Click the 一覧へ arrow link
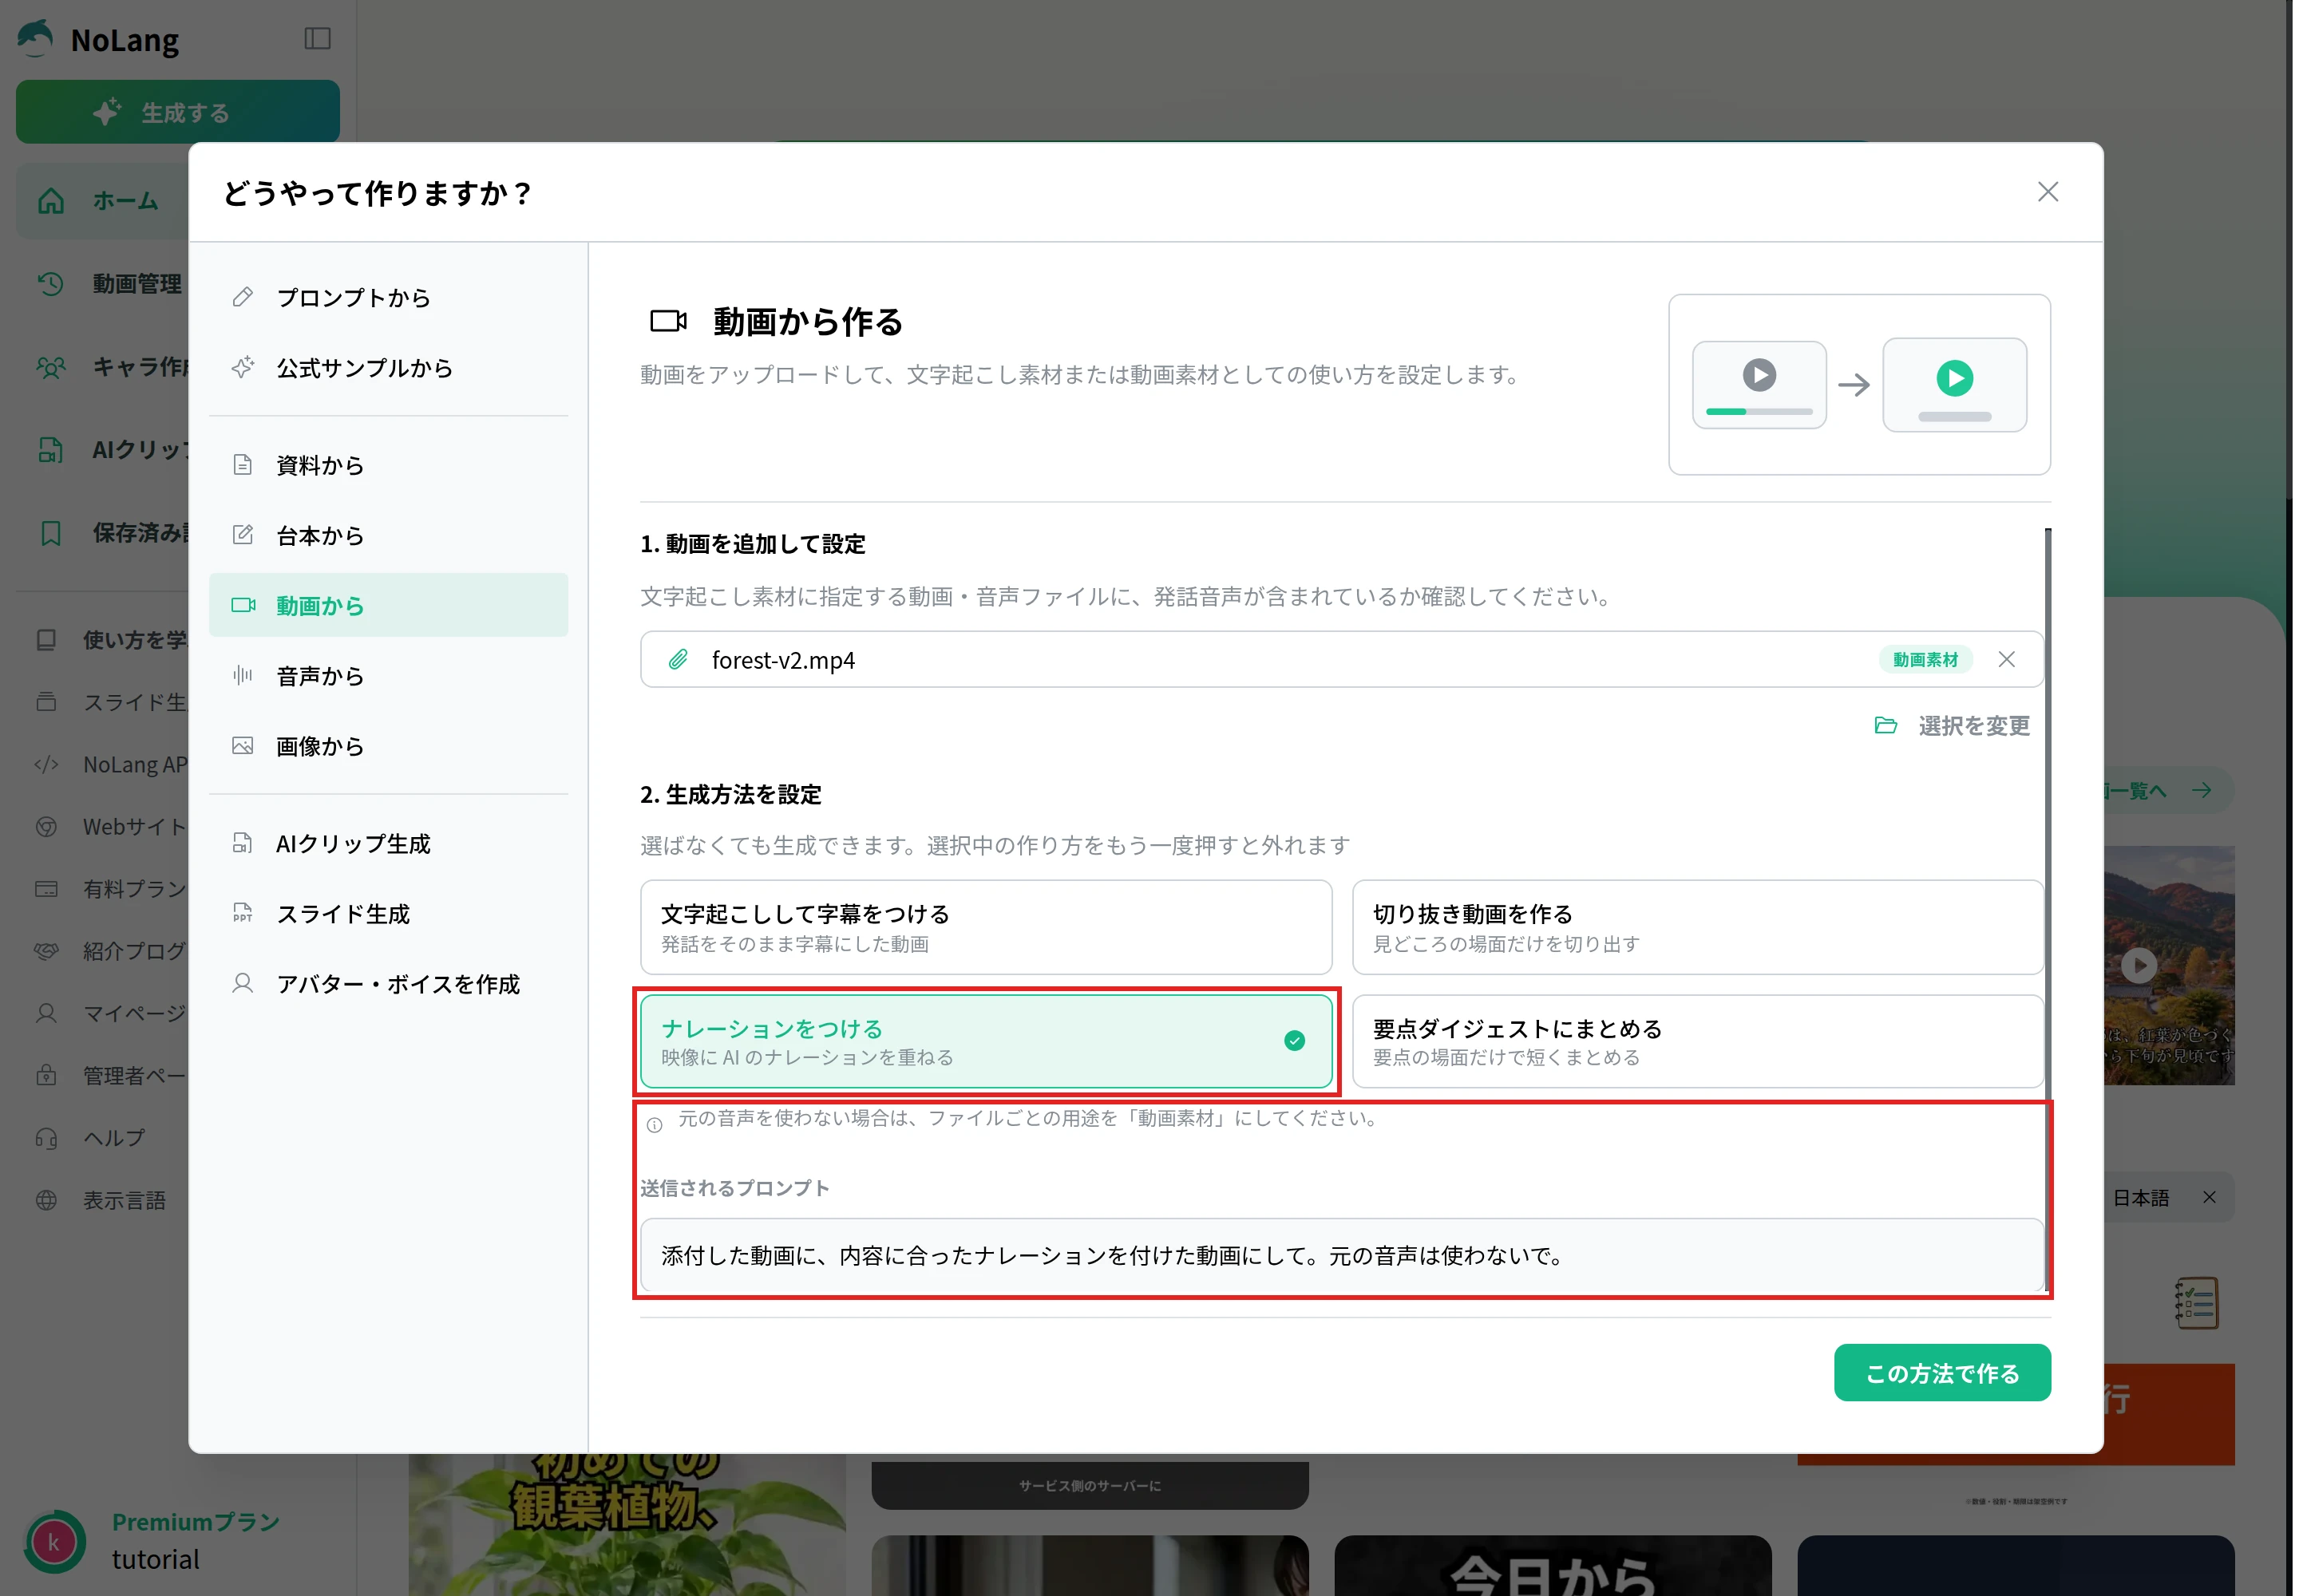 pyautogui.click(x=2167, y=791)
